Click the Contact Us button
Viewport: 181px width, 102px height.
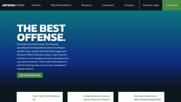pos(172,5)
